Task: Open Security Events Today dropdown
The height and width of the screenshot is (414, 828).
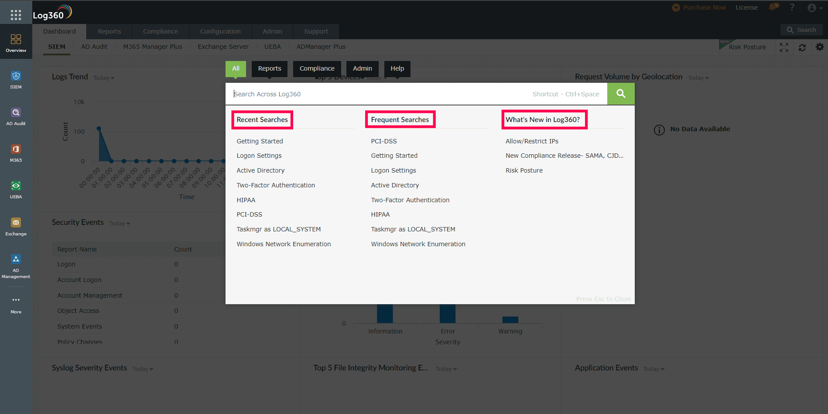Action: tap(120, 224)
